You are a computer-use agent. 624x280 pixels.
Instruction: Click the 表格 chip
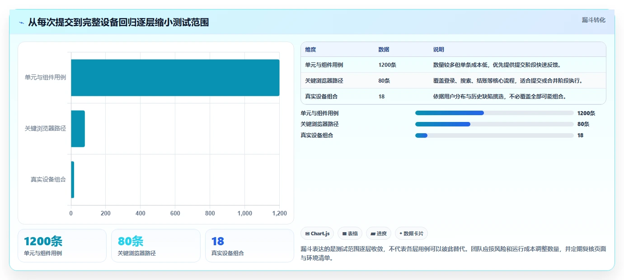(350, 233)
